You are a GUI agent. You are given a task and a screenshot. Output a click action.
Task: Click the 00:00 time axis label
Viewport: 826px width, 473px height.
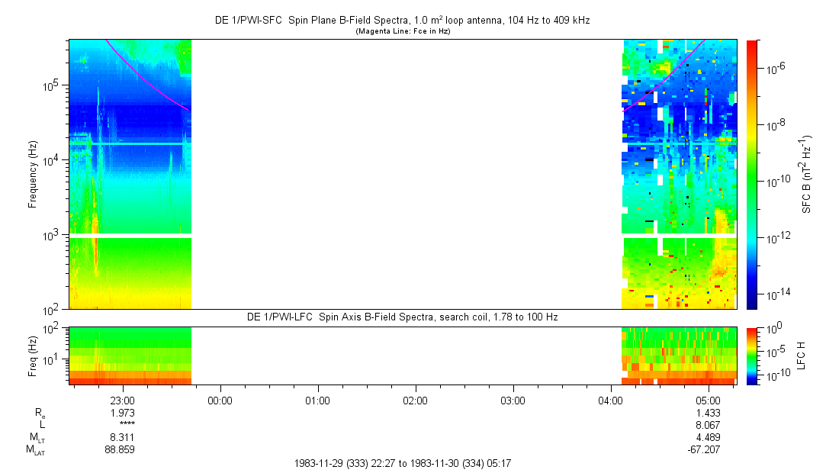pyautogui.click(x=220, y=401)
